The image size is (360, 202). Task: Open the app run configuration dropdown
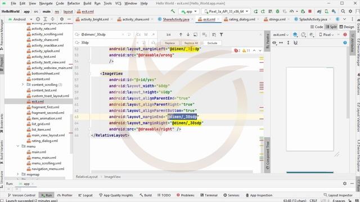click(189, 11)
